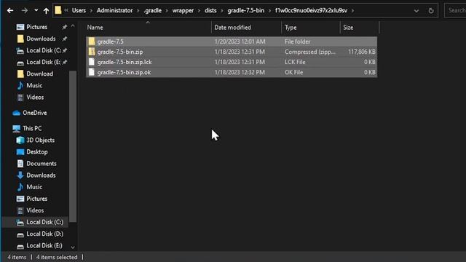Screen dimensions: 466x262
Task: Click the navigation pane scroll down arrow
Action: (x=73, y=247)
